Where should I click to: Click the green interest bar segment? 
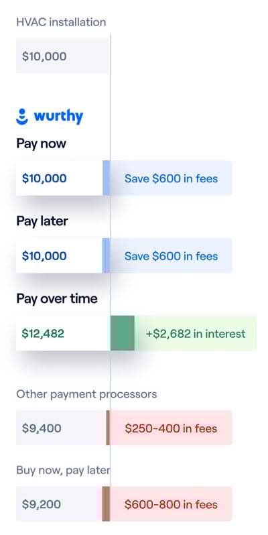click(123, 333)
